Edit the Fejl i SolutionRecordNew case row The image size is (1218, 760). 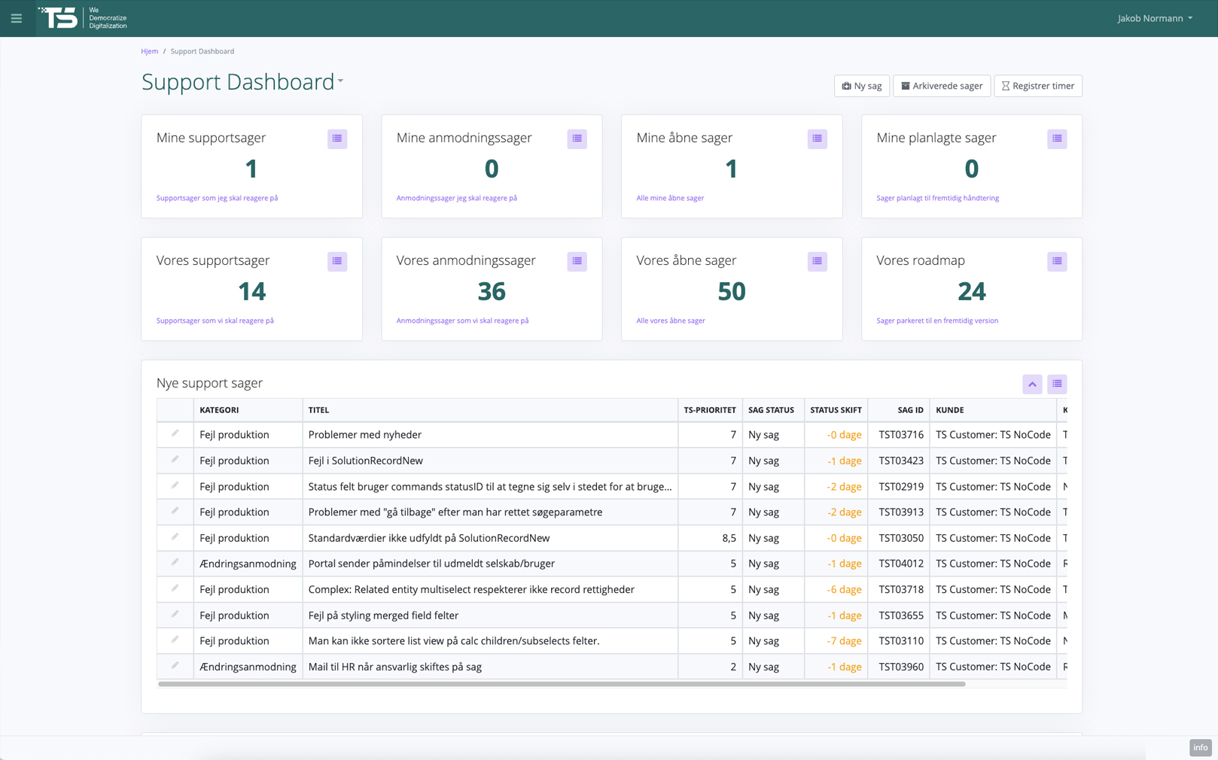click(175, 460)
